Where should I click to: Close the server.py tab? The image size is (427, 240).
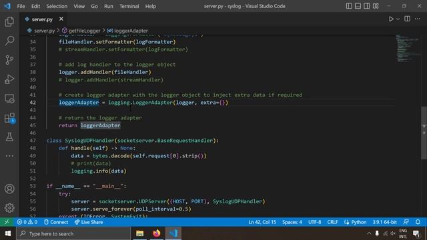[61, 19]
